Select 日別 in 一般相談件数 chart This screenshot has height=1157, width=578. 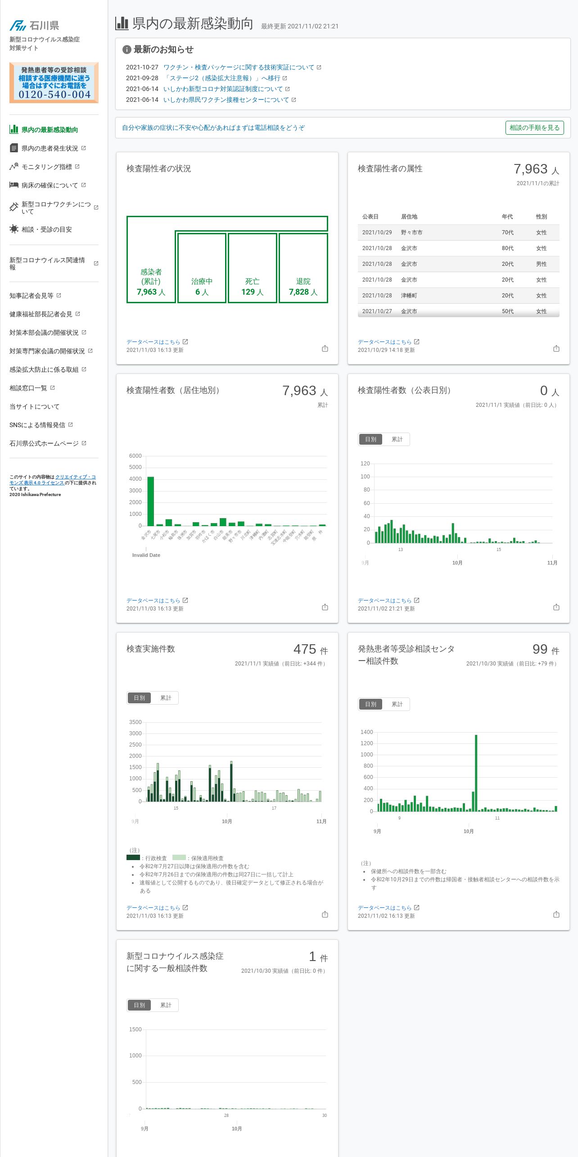click(x=139, y=1005)
